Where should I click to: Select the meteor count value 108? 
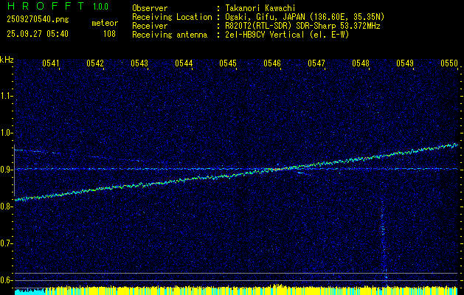(108, 33)
